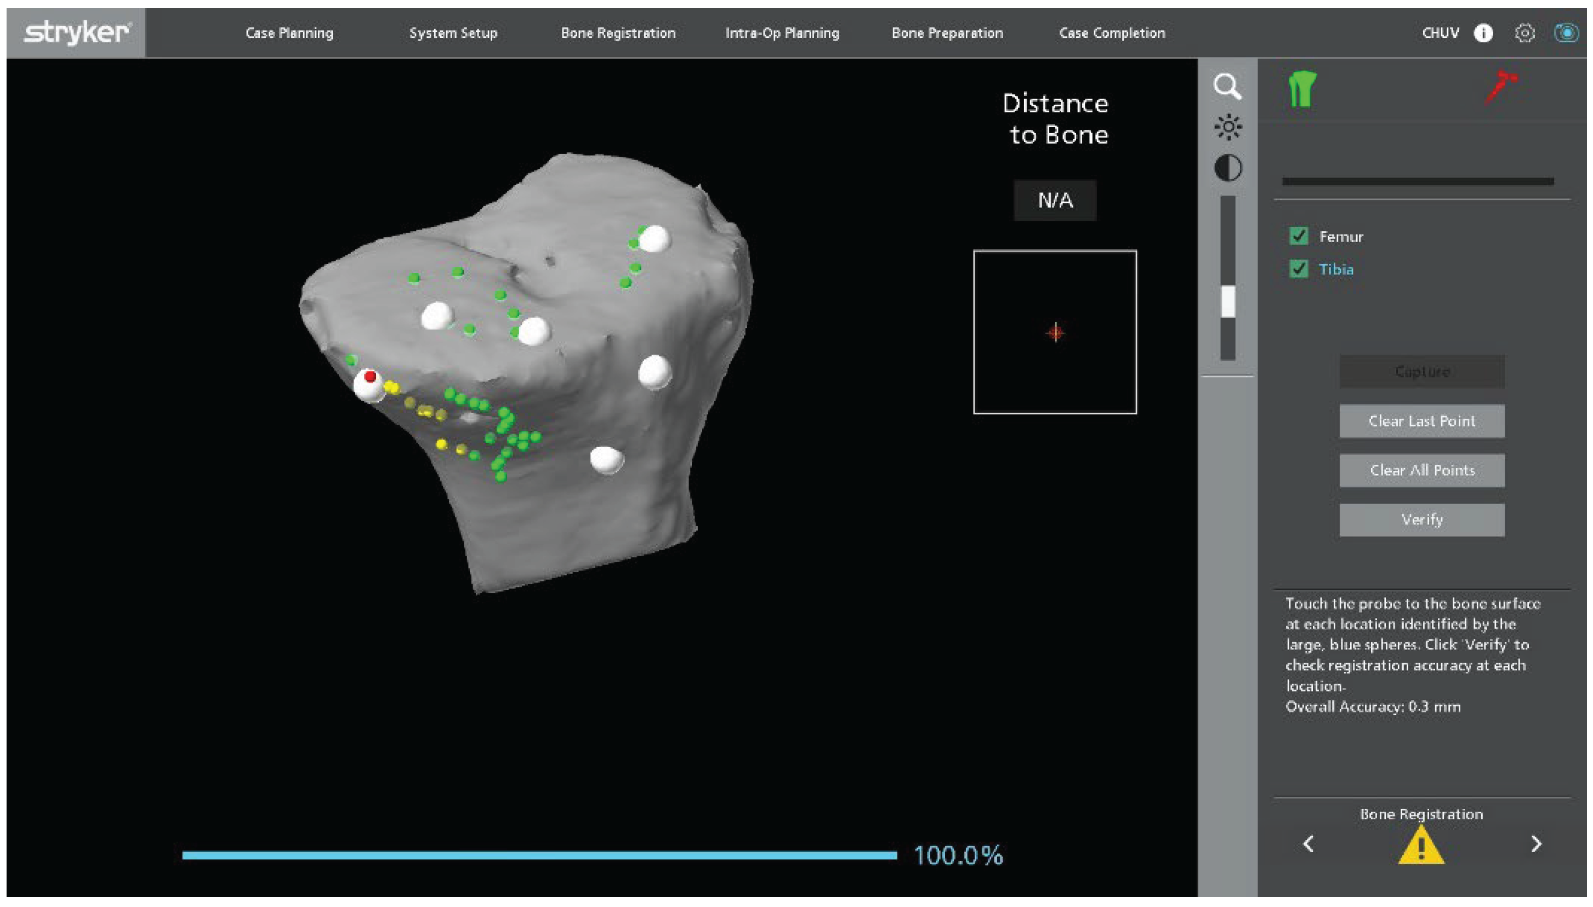Open the settings gear icon

pyautogui.click(x=1524, y=33)
